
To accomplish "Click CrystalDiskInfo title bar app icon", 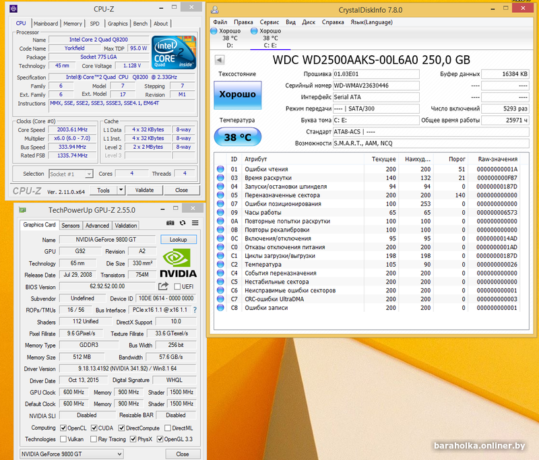I will [215, 9].
